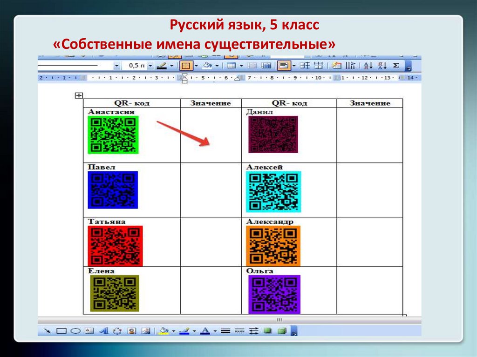The width and height of the screenshot is (477, 357).
Task: Select the Text Box tool
Action: [89, 331]
